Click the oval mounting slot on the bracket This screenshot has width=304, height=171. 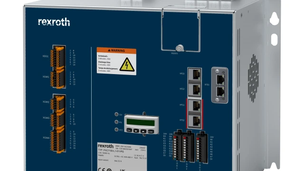coord(274,39)
